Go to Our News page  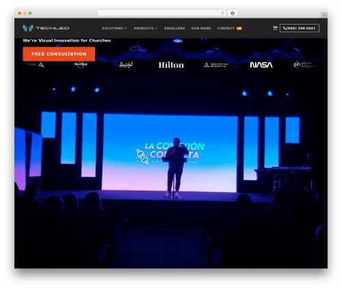click(x=201, y=28)
